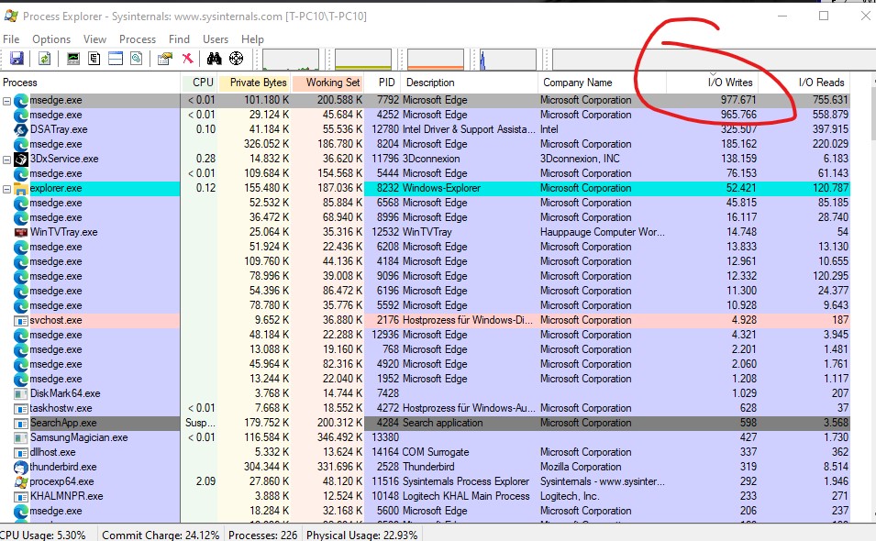This screenshot has height=541, width=876.
Task: Click the thunderbird.exe process icon
Action: [x=21, y=468]
